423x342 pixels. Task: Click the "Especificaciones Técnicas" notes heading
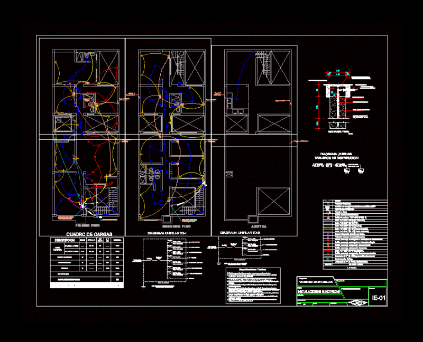click(253, 270)
